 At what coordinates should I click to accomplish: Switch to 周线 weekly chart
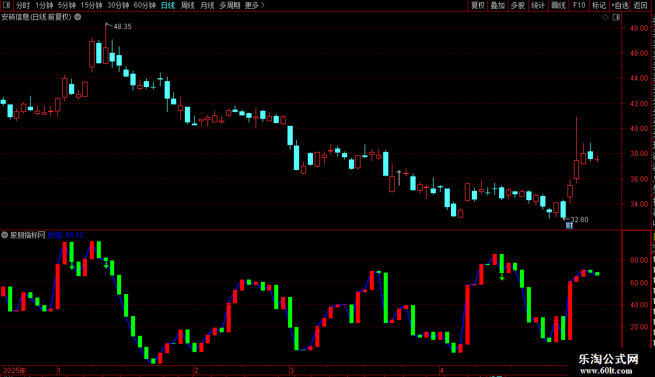coord(188,5)
